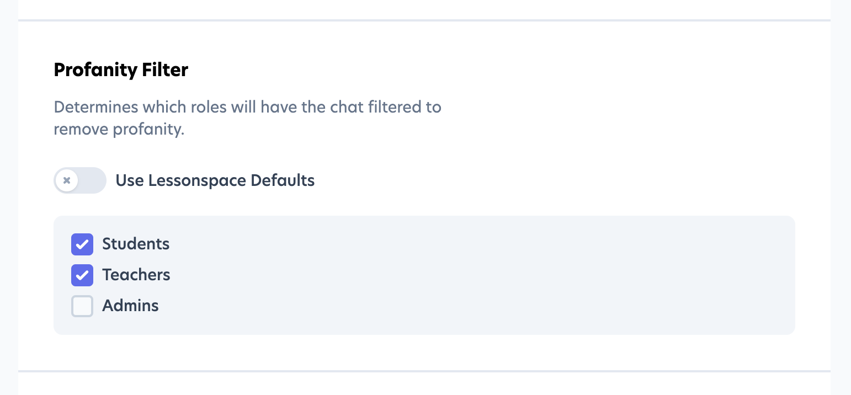
Task: Click the "Use Lessonspace Defaults" label text
Action: point(215,180)
